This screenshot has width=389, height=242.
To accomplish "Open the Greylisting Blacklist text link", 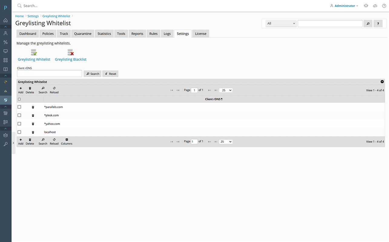I will (x=71, y=60).
